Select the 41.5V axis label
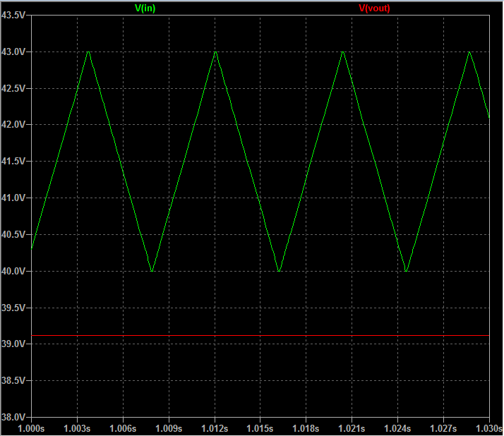This screenshot has width=504, height=436. (x=13, y=161)
